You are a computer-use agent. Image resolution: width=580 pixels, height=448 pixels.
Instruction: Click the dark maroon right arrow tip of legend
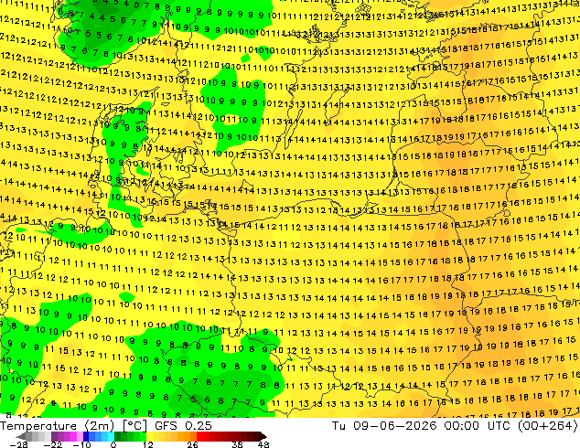[x=263, y=436]
